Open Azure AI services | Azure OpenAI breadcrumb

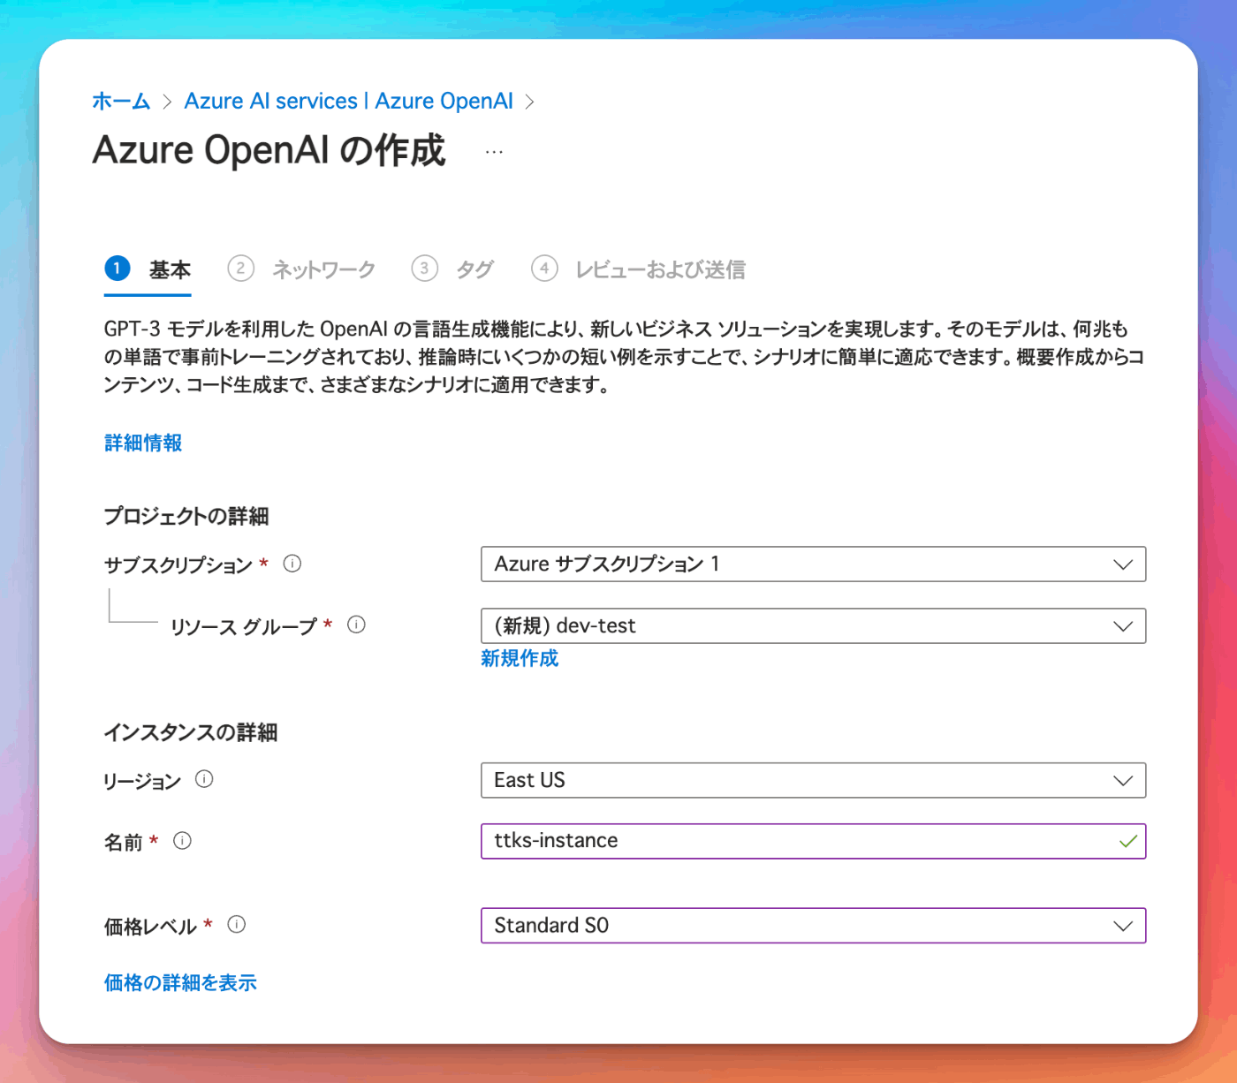348,101
